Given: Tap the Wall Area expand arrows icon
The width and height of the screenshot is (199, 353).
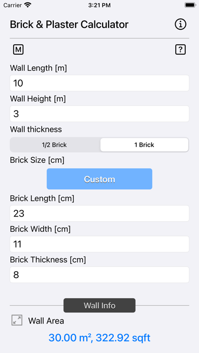Looking at the screenshot, I should (x=17, y=320).
